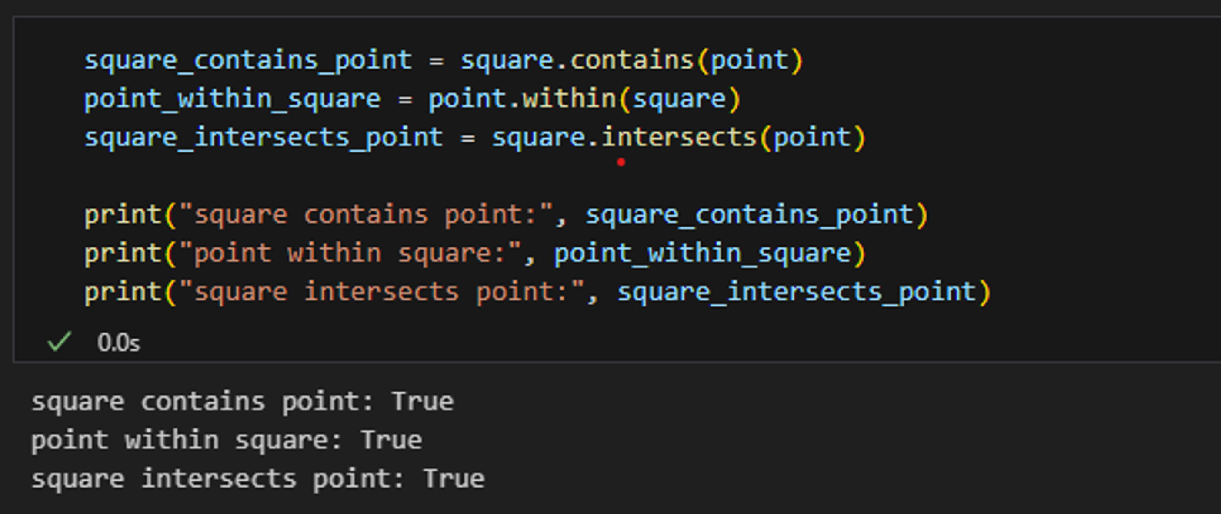Click the square_intersects_point variable being assigned
Viewport: 1221px width, 514px height.
click(x=264, y=138)
